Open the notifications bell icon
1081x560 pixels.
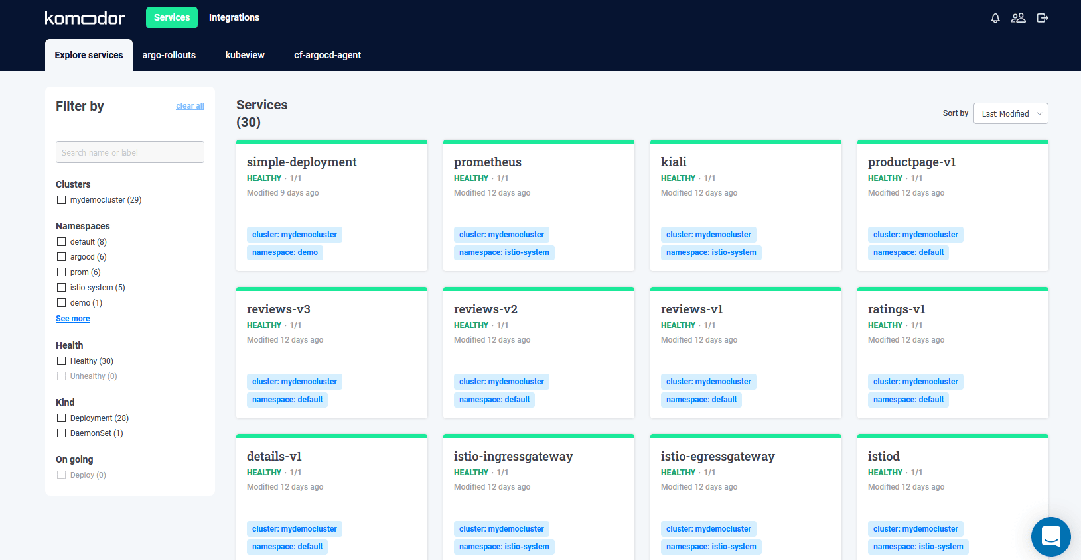pos(995,18)
